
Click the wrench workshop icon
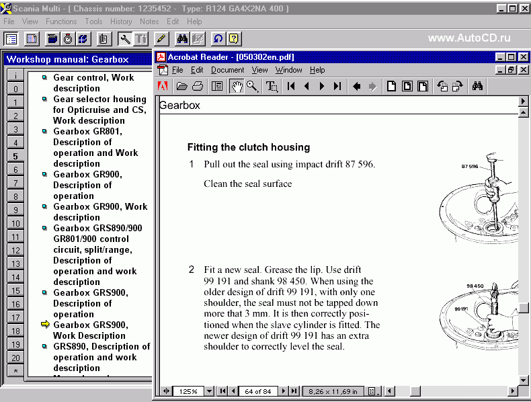coord(125,39)
